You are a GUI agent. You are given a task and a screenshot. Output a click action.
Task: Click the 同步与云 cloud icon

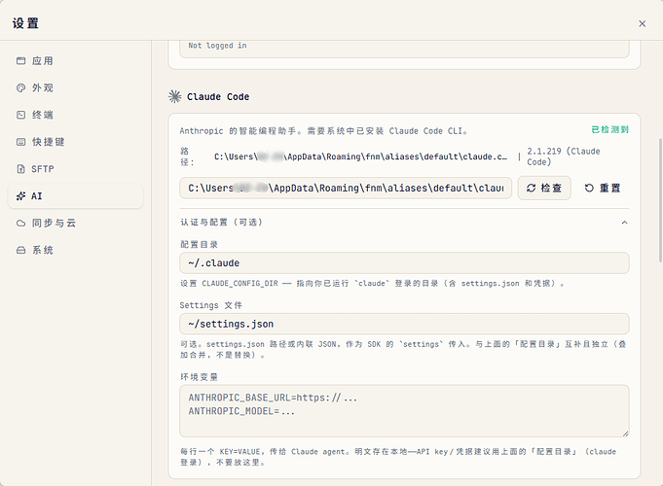click(x=20, y=223)
